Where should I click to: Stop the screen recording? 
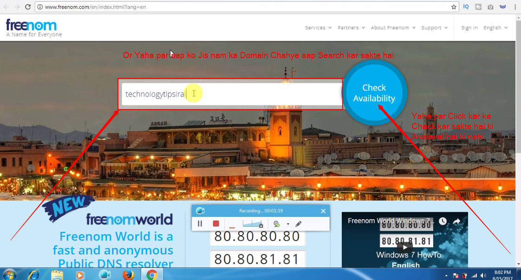(216, 223)
